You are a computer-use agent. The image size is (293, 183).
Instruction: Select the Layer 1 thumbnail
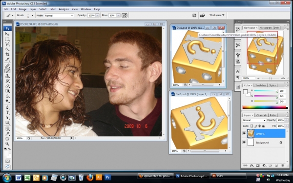click(251, 133)
